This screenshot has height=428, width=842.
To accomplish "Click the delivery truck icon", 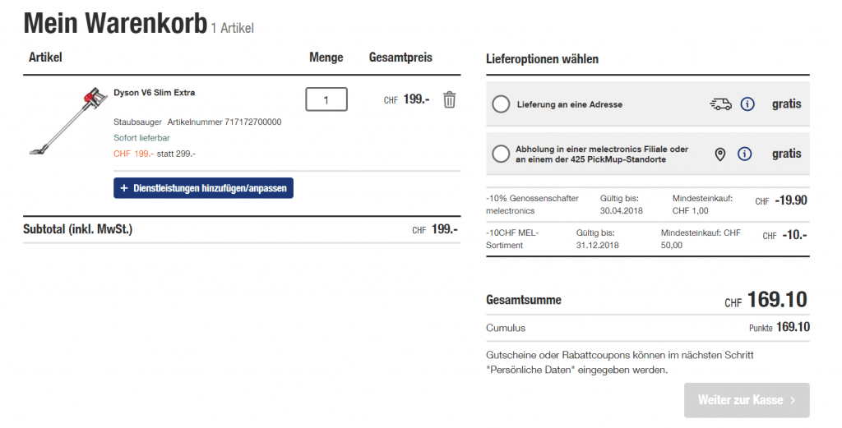I will point(720,104).
